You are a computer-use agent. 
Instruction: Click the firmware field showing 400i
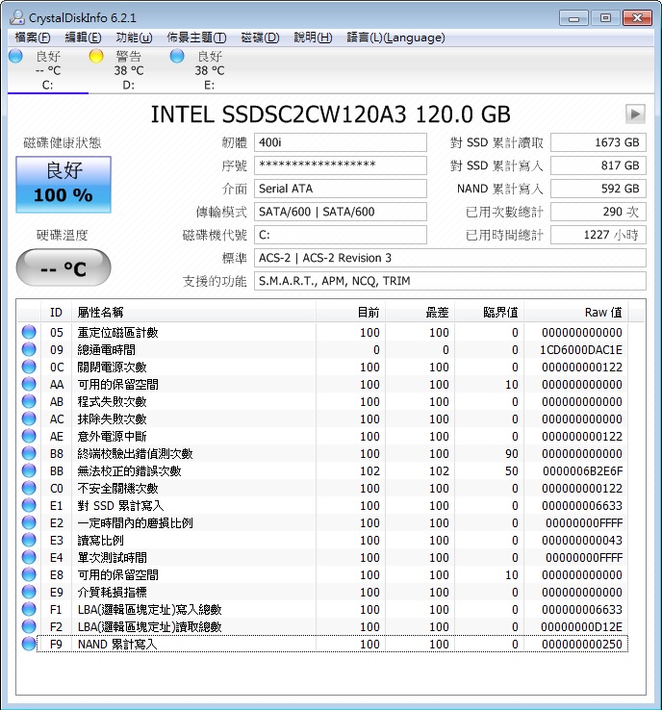click(x=340, y=142)
